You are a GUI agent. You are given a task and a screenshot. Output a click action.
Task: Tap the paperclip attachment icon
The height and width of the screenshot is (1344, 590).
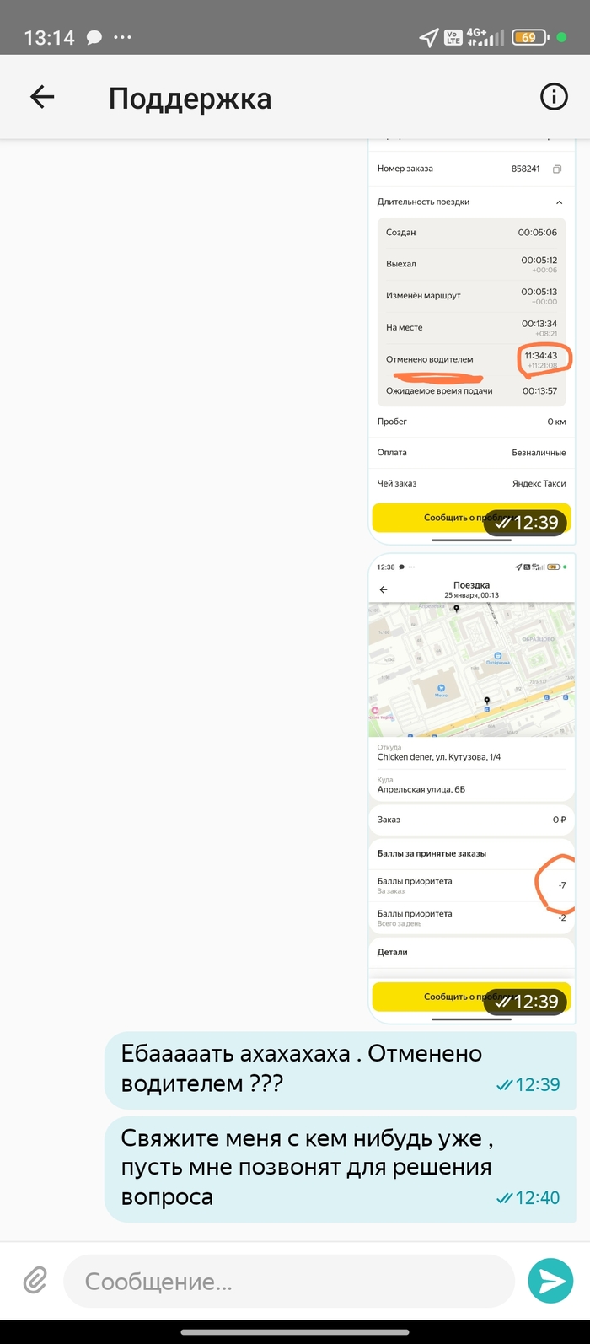coord(34,1281)
